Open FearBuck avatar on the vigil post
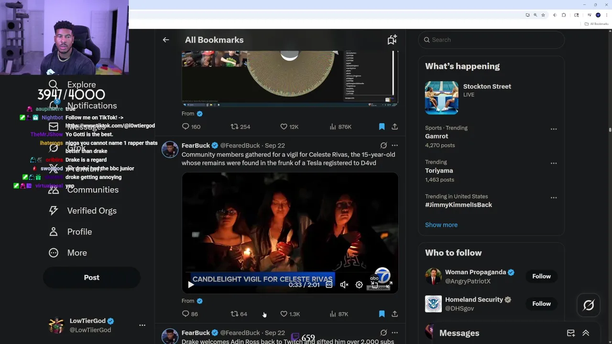This screenshot has height=344, width=612. pos(170,150)
